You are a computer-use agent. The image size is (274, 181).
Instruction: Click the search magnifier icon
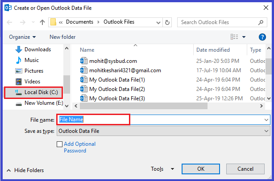(x=261, y=22)
